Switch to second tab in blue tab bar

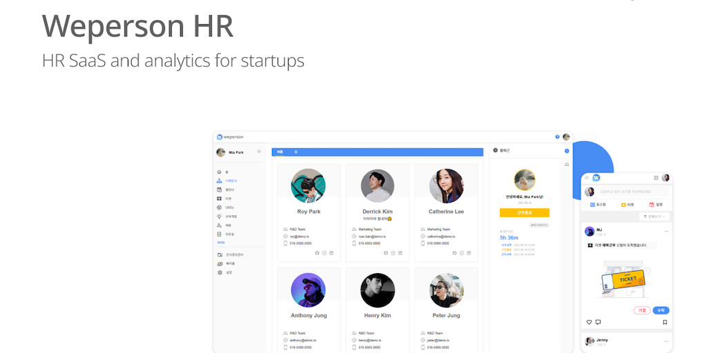pyautogui.click(x=296, y=152)
